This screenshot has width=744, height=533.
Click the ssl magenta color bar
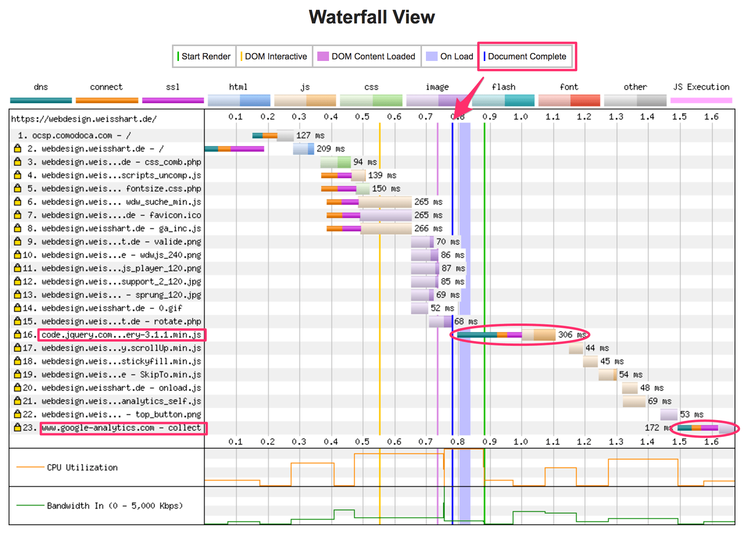click(x=173, y=100)
